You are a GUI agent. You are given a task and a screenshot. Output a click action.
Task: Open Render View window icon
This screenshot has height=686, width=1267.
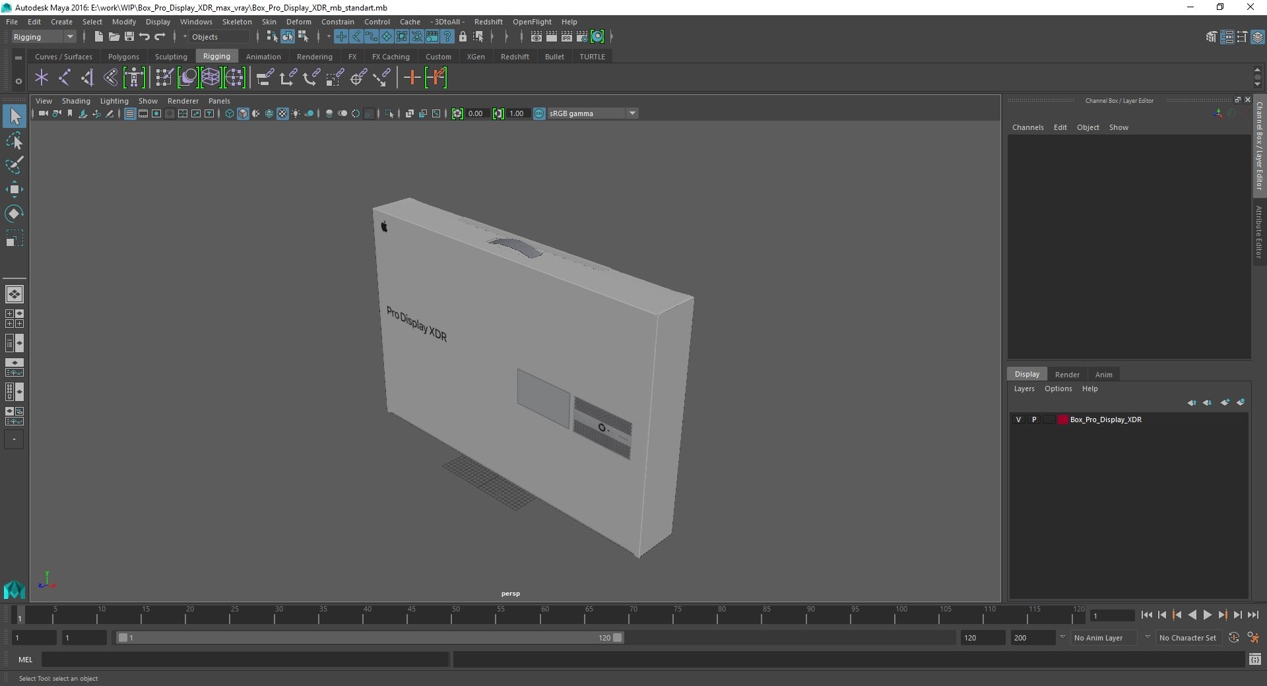[x=536, y=37]
